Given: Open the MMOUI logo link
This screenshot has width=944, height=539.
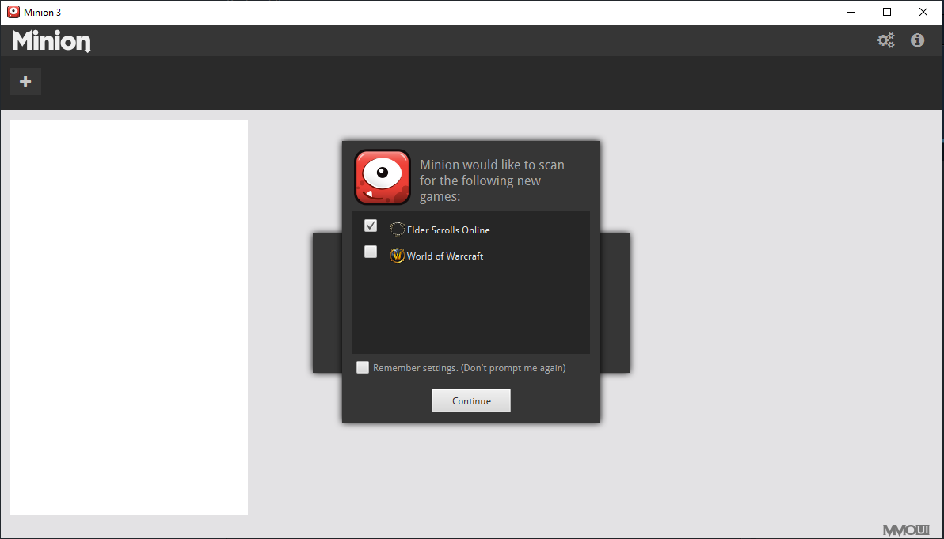Looking at the screenshot, I should 906,530.
